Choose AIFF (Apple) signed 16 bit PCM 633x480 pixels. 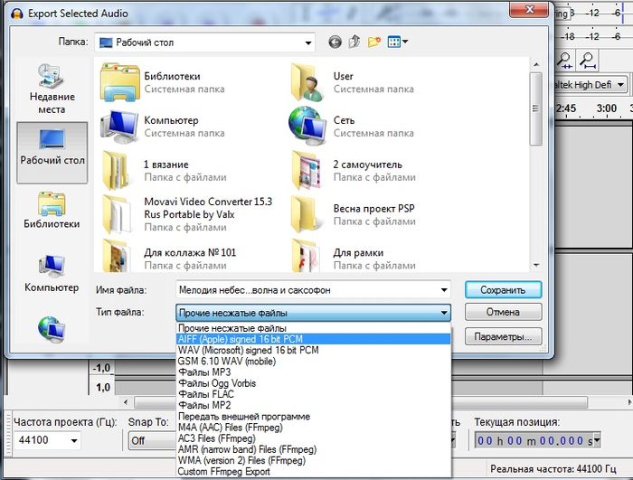pyautogui.click(x=313, y=339)
